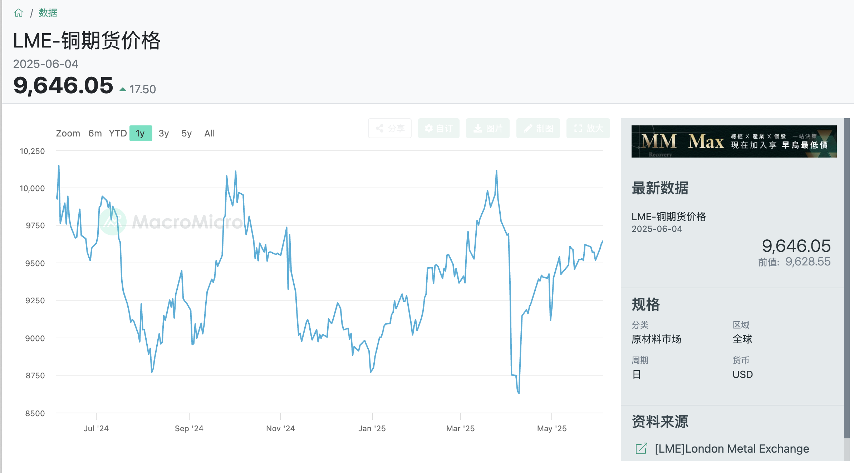
Task: Open the 数据 breadcrumb link
Action: pyautogui.click(x=48, y=13)
